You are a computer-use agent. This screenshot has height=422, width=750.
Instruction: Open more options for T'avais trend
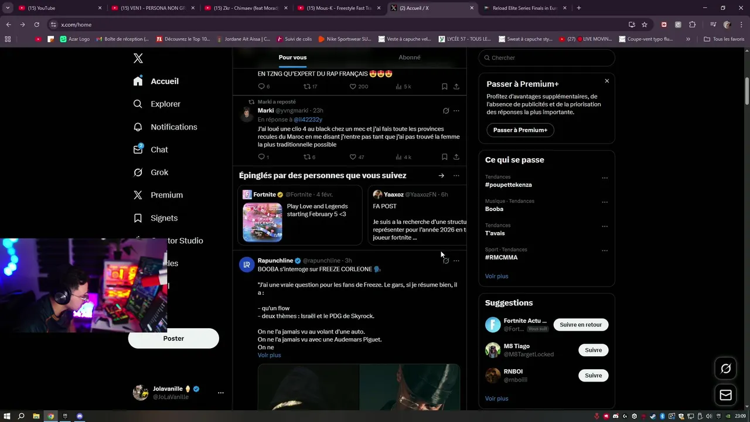tap(605, 226)
